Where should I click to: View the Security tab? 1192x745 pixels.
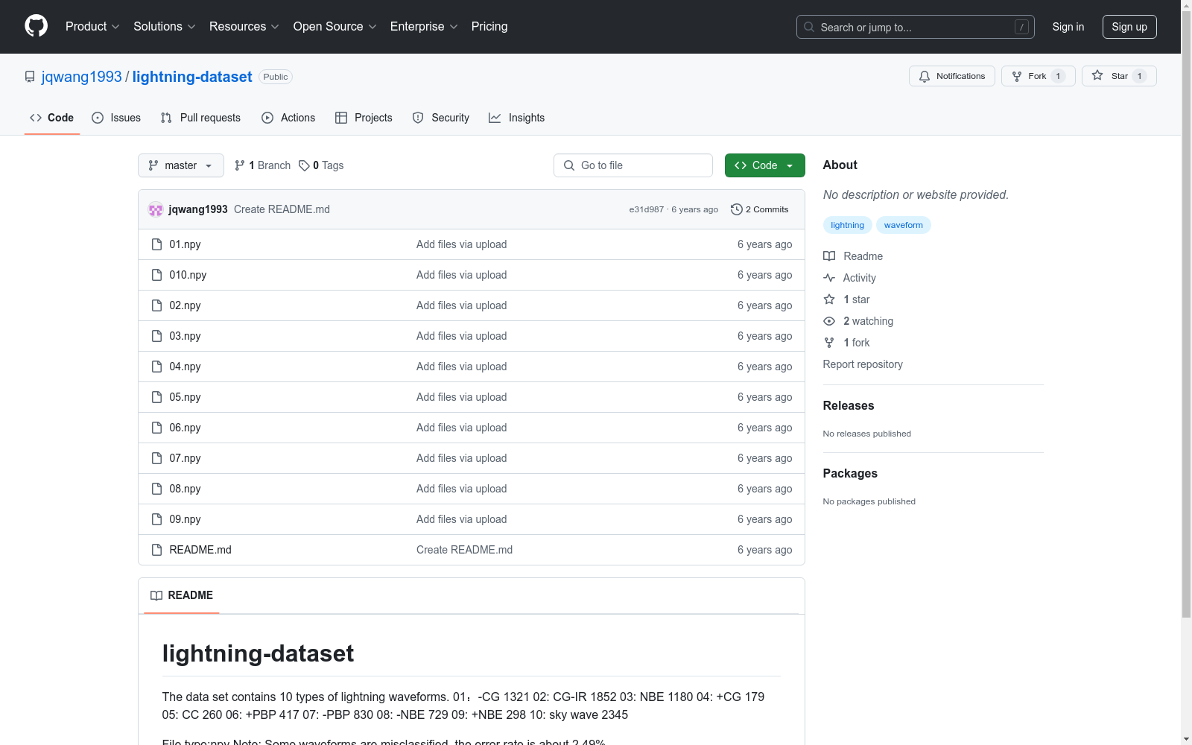pyautogui.click(x=441, y=118)
